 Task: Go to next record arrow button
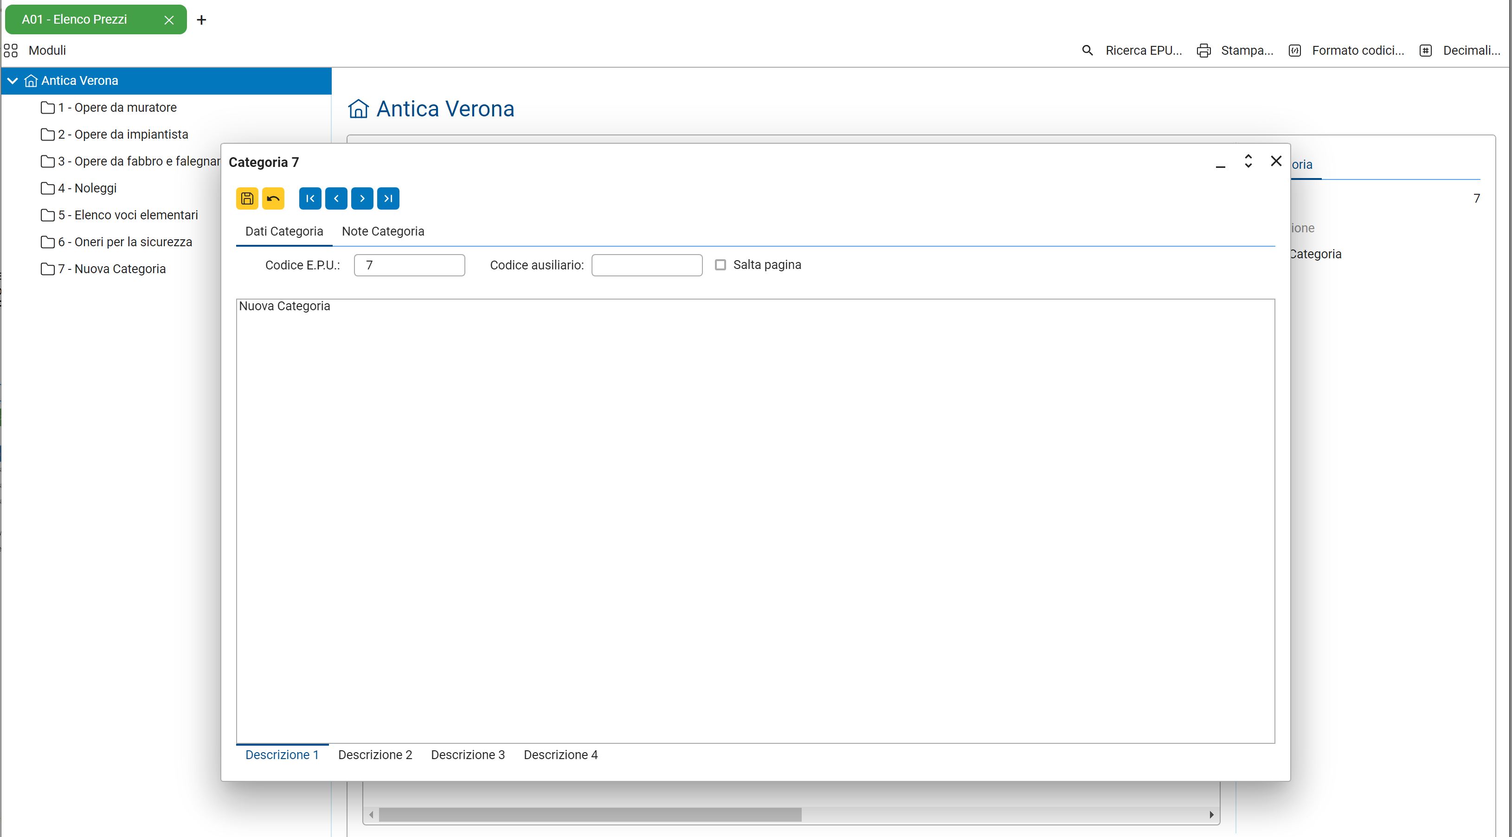[x=362, y=198]
